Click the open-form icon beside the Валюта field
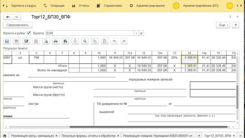Image resolution: width=245 pixels, height=138 pixels. tap(141, 33)
